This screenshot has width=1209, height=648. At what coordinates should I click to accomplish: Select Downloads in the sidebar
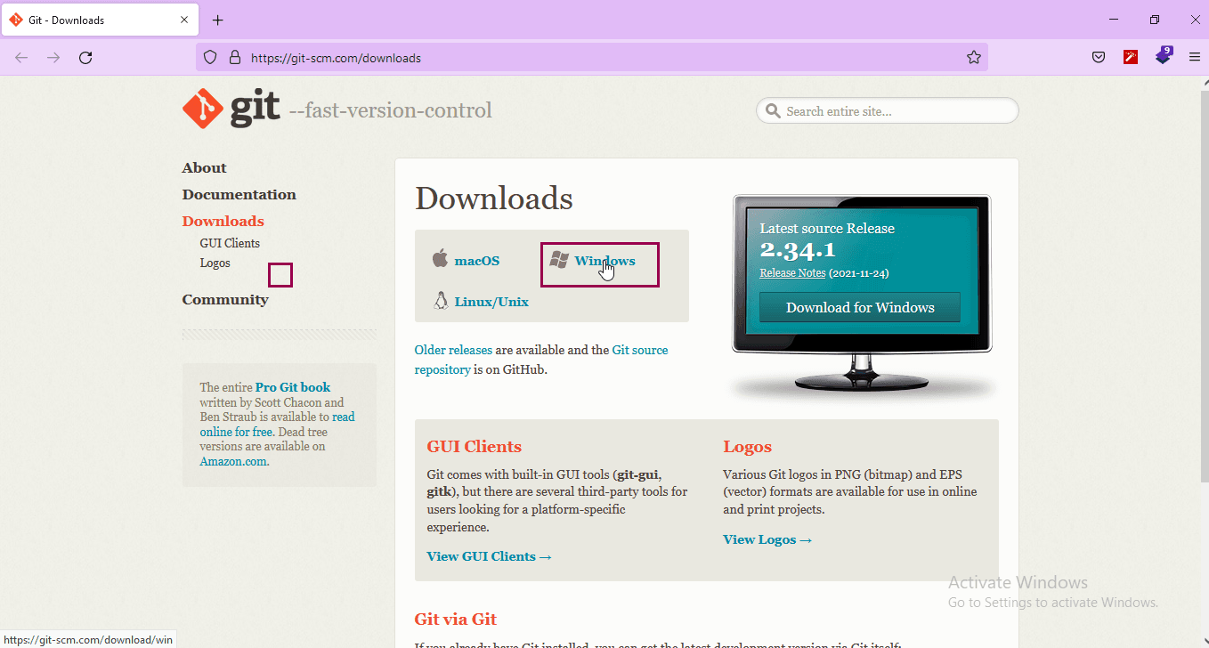pos(223,222)
